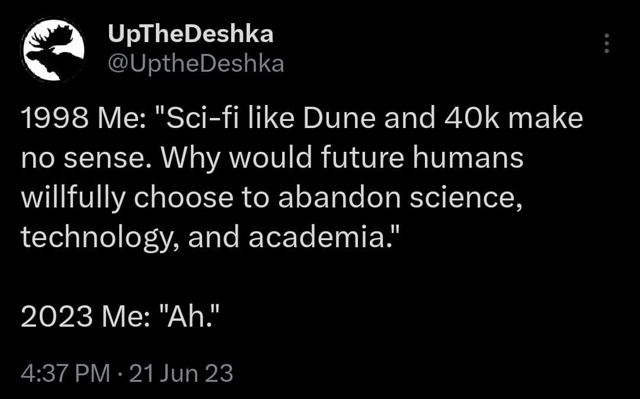Click the @UptheDeshka handle

pos(196,63)
